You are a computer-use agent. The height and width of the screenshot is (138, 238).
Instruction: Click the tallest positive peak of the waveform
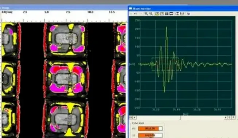[167, 28]
